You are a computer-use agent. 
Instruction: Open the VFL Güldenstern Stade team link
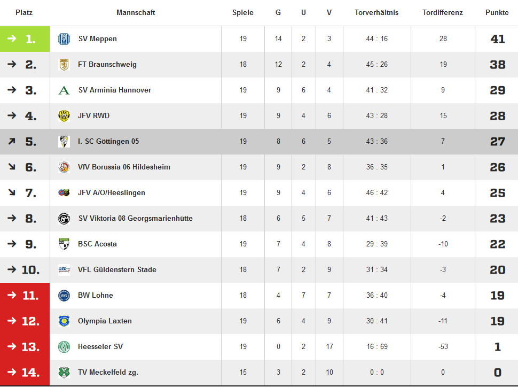117,270
